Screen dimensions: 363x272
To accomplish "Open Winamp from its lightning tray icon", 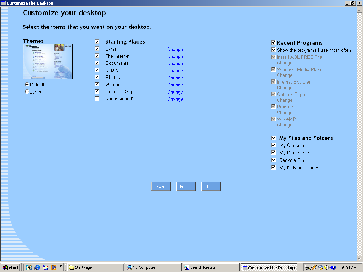I will 314,267.
